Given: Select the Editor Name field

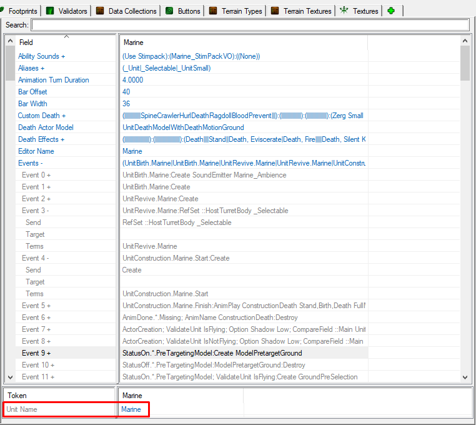Looking at the screenshot, I should pyautogui.click(x=36, y=151).
